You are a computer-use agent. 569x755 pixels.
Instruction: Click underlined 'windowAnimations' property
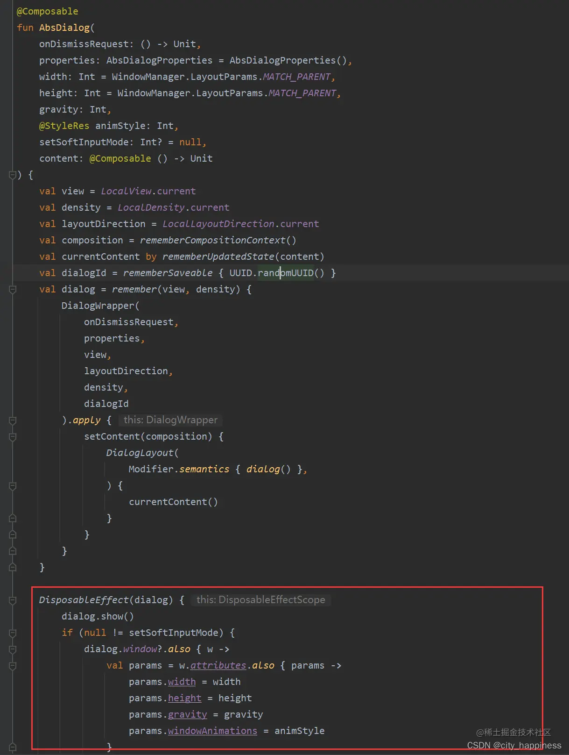[213, 731]
